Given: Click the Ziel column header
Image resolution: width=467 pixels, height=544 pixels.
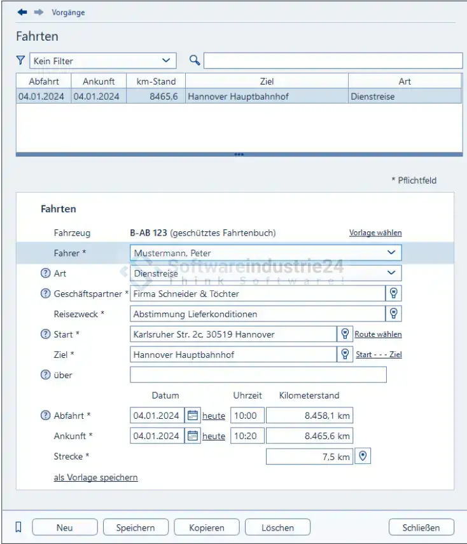Looking at the screenshot, I should point(267,81).
